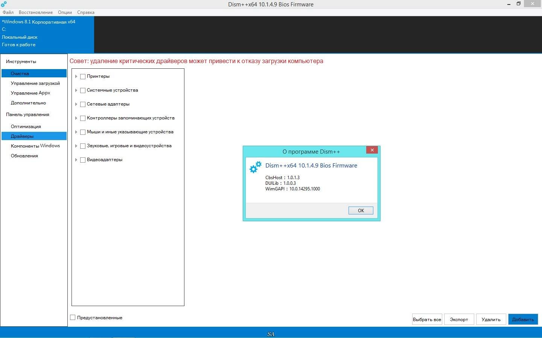The height and width of the screenshot is (338, 542).
Task: Tick the Сетевые адаптеры checkbox
Action: (x=83, y=104)
